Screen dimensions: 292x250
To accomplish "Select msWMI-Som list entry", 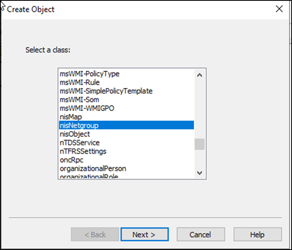I will tap(79, 99).
